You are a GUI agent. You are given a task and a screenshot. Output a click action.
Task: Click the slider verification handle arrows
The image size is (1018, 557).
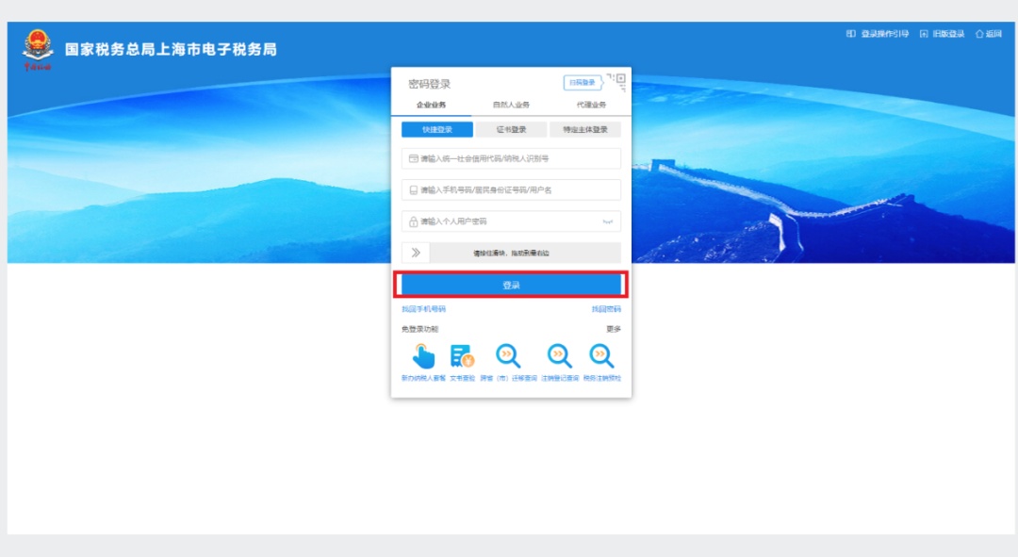[416, 253]
